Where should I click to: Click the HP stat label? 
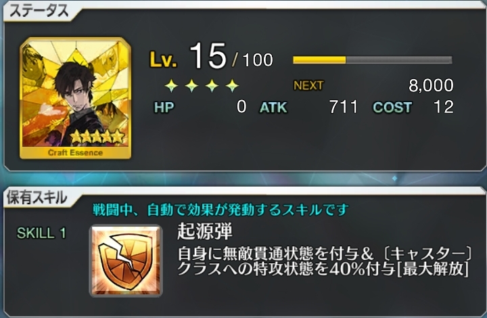pos(164,108)
